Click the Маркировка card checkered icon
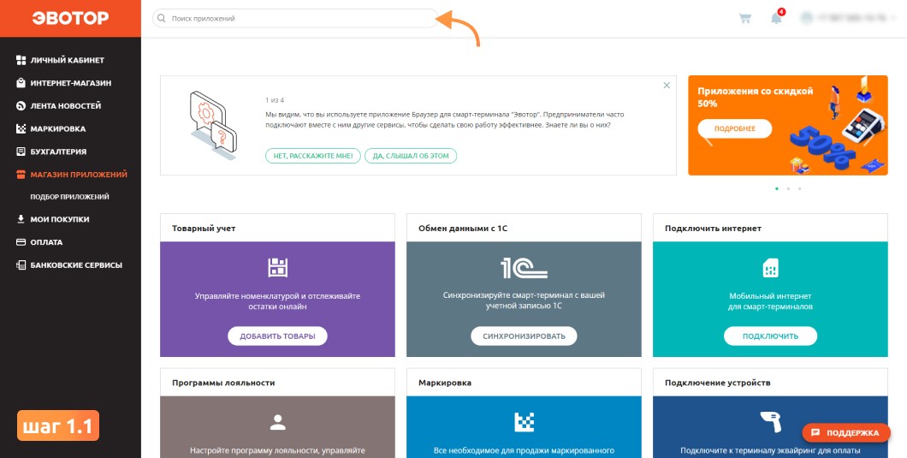The width and height of the screenshot is (907, 458). 524,422
